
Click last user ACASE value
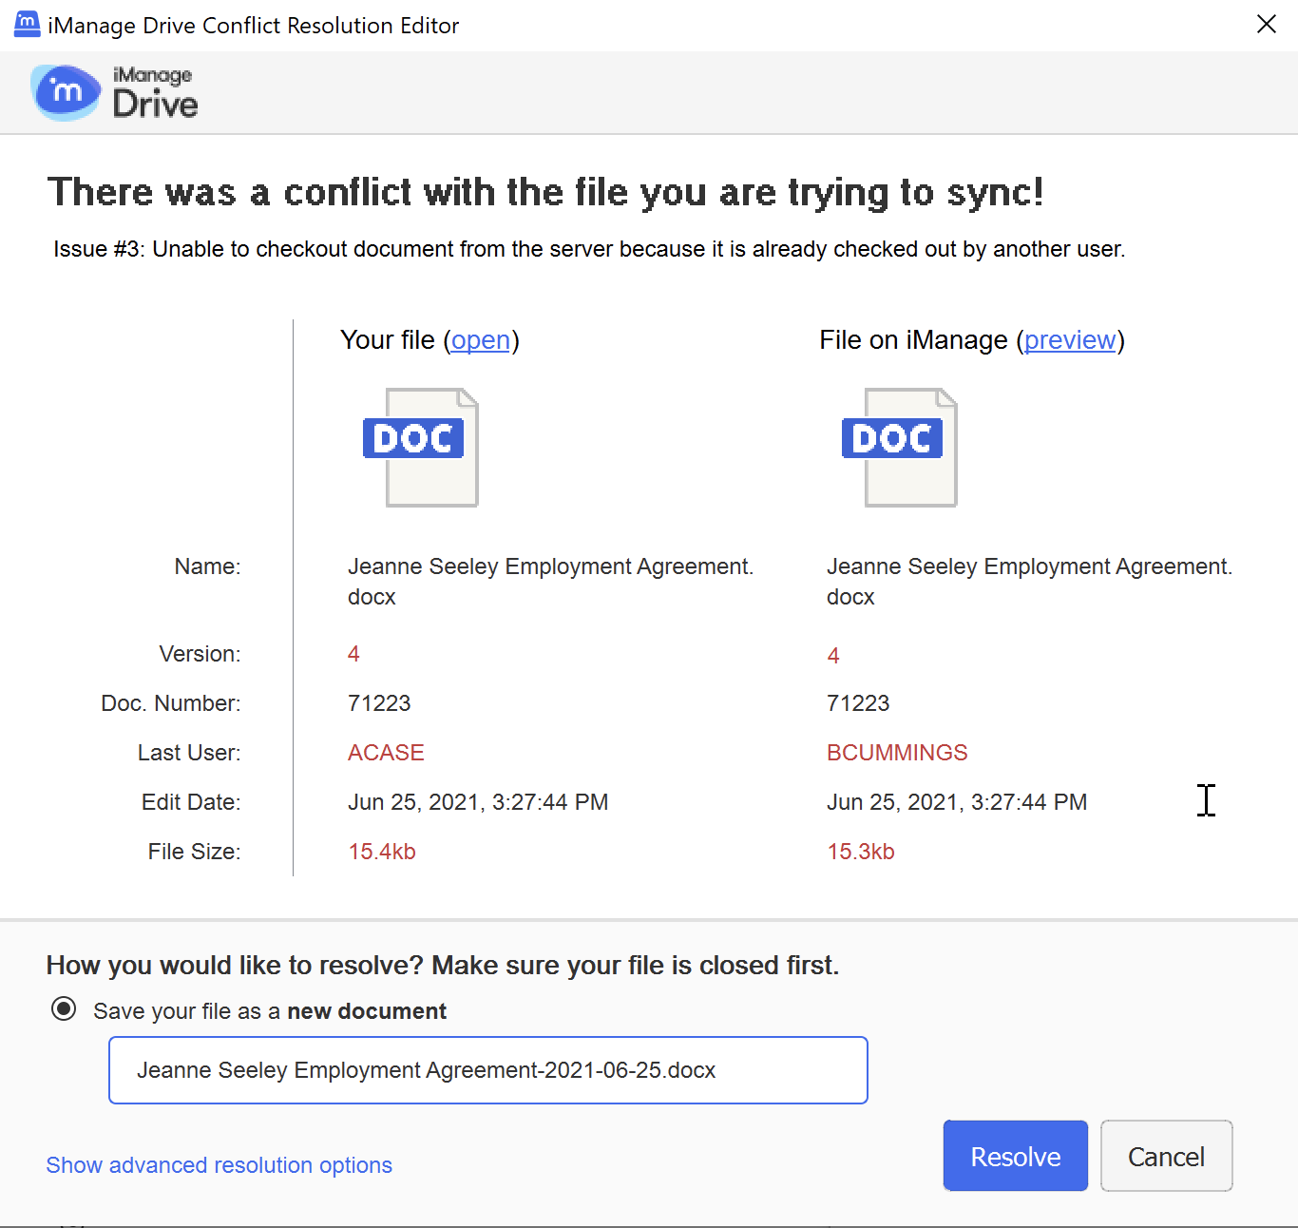386,752
